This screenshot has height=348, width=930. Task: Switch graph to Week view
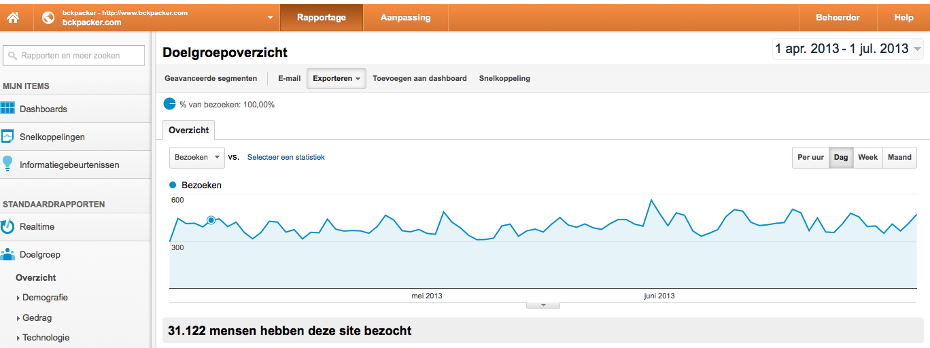point(867,157)
